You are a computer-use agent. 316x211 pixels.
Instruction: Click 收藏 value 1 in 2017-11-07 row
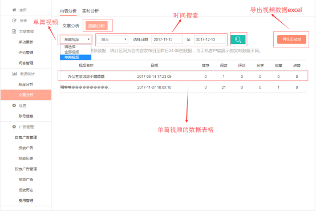tap(278, 87)
